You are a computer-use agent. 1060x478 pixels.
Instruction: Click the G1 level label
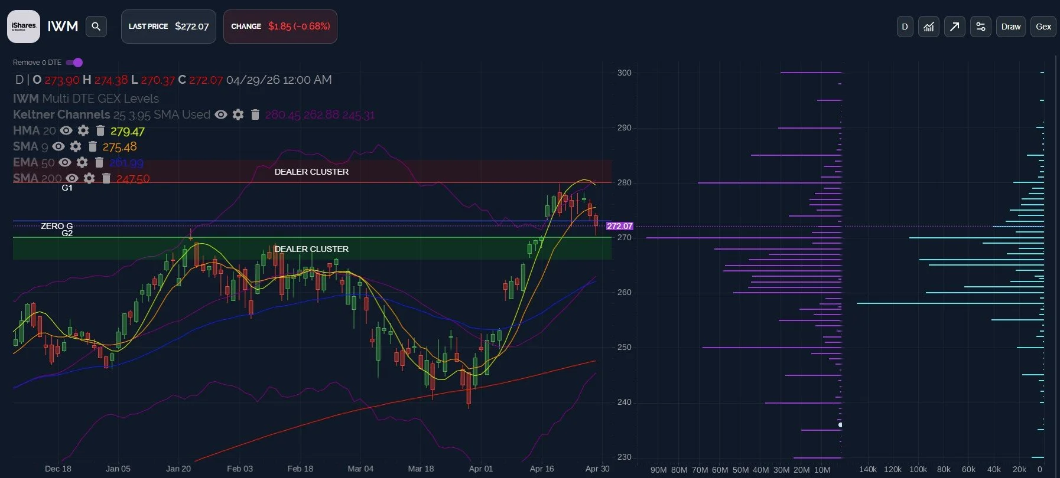(67, 188)
